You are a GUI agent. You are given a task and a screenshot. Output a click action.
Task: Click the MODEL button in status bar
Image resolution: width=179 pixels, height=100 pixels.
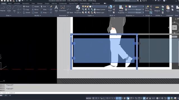(x=89, y=98)
